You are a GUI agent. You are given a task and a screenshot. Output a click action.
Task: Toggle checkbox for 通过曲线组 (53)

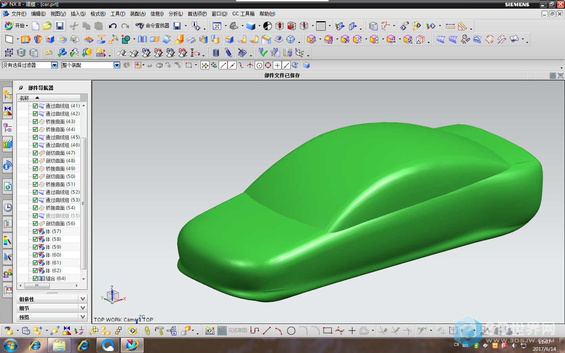tap(35, 200)
